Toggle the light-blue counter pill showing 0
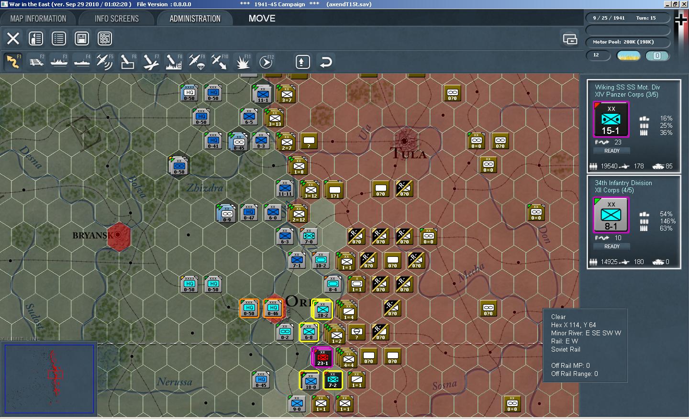The height and width of the screenshot is (419, 689). tap(657, 55)
